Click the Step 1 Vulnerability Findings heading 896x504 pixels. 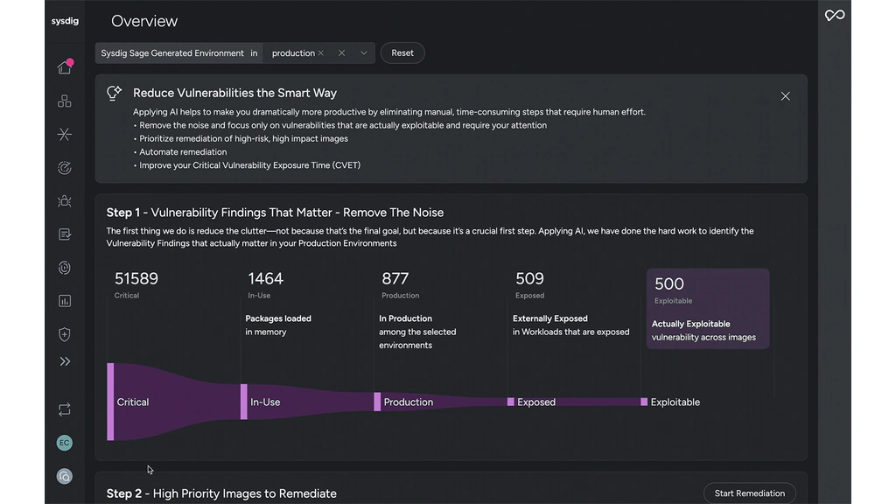[x=275, y=213]
